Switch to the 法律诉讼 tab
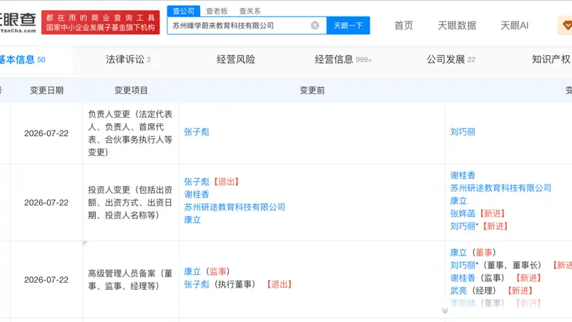The image size is (572, 322). [x=128, y=59]
